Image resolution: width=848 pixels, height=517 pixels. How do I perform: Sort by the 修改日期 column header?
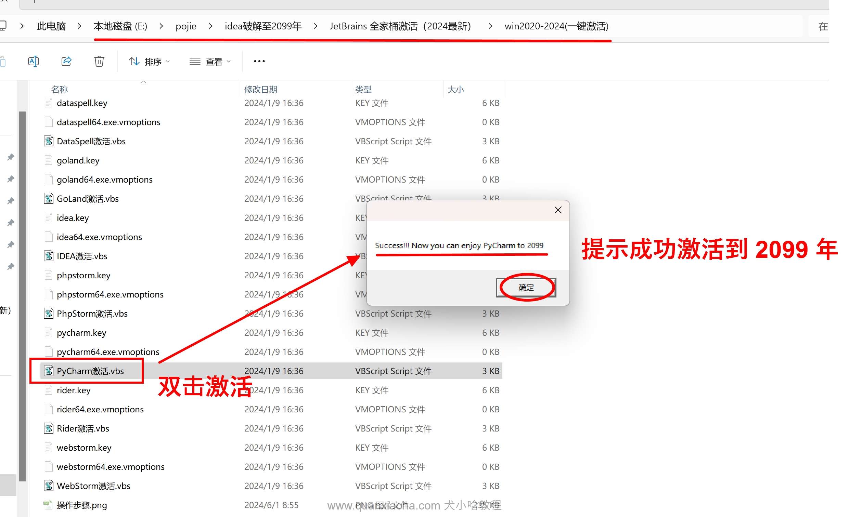point(260,90)
